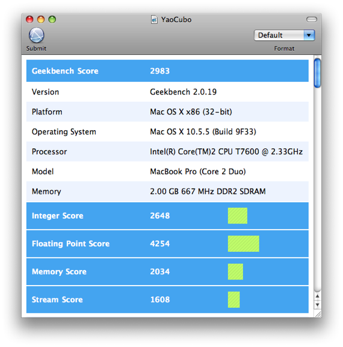Select the Geekbench Score header row
The image size is (343, 347).
click(167, 71)
